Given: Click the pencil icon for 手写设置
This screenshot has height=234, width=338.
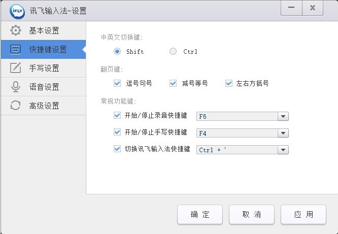Looking at the screenshot, I should click(16, 68).
